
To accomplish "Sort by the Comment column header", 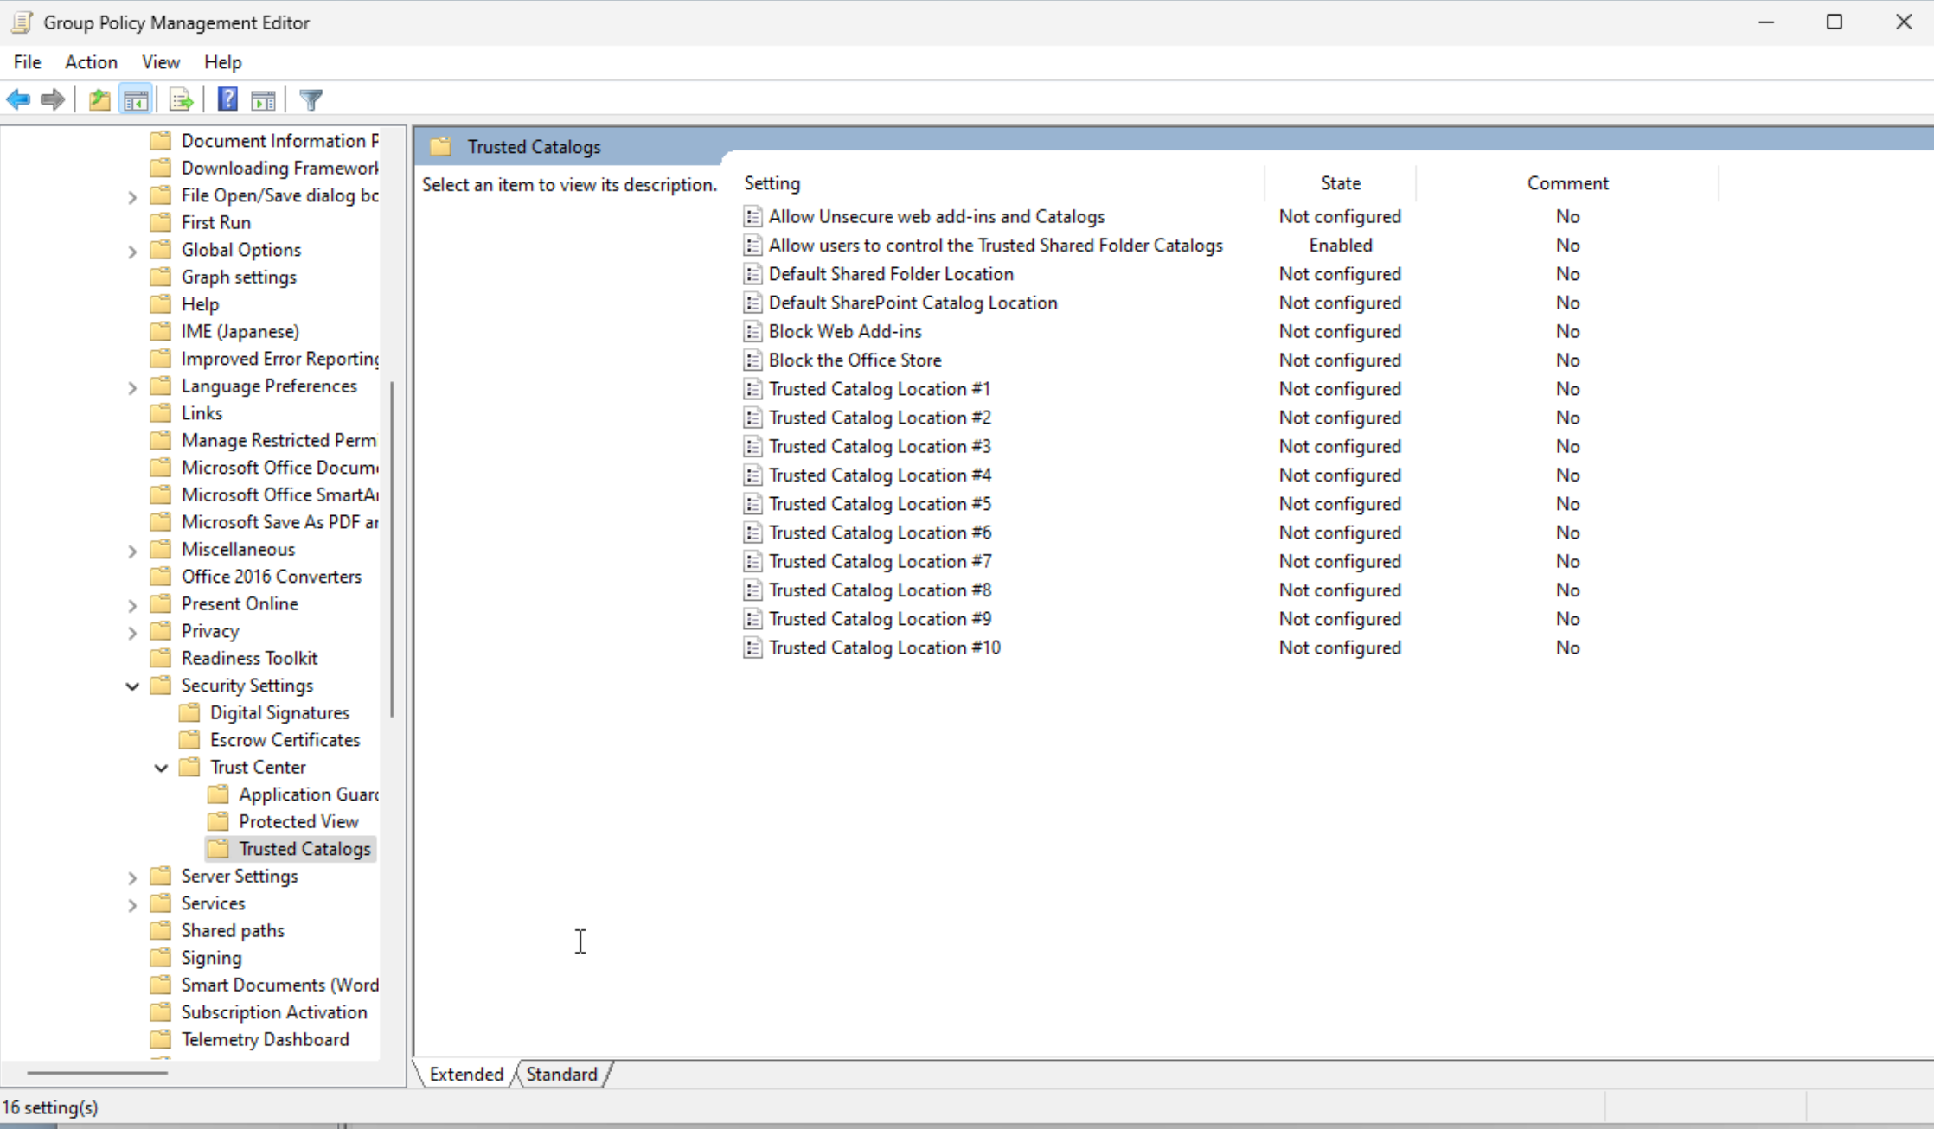I will 1567,183.
